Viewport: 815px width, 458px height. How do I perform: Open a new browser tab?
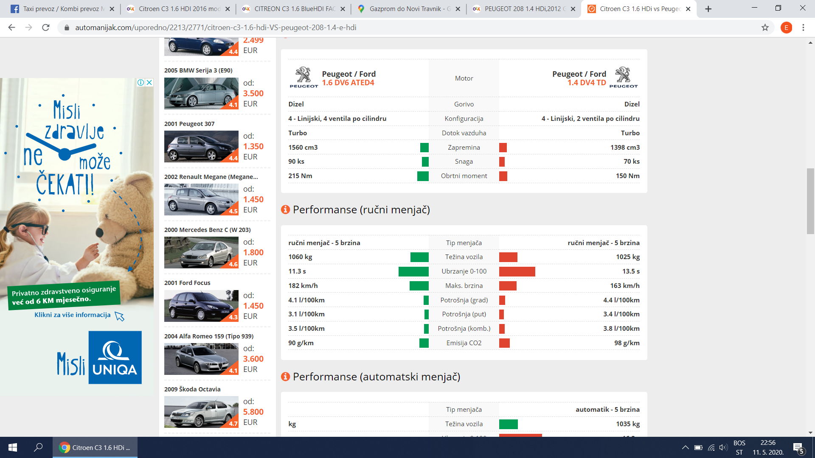click(708, 9)
